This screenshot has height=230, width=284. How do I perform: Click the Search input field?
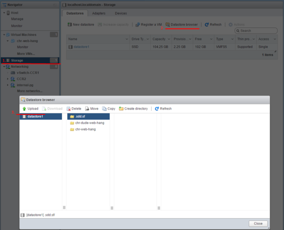[x=256, y=31]
